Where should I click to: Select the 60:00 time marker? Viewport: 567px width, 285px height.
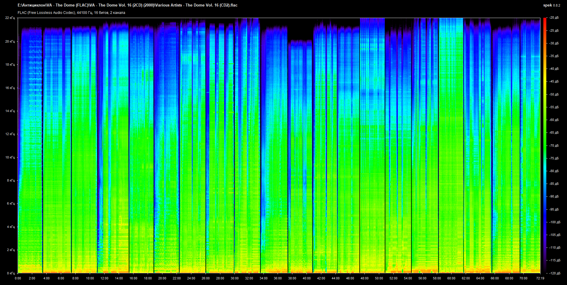451,278
